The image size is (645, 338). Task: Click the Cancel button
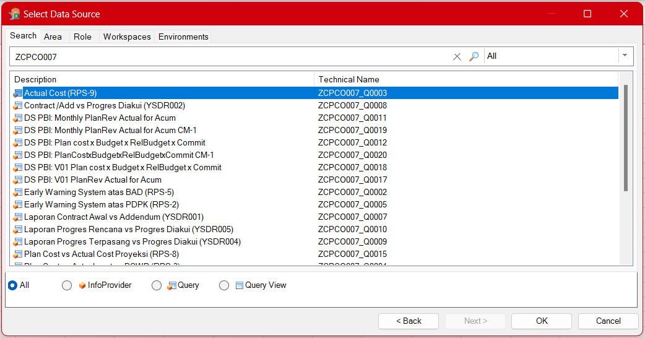[608, 321]
